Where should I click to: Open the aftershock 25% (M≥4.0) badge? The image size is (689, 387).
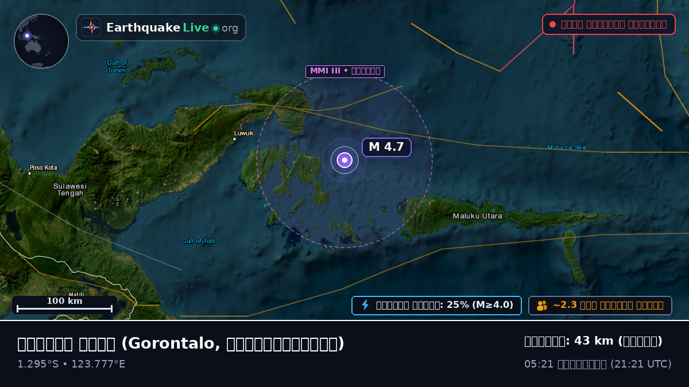click(436, 306)
